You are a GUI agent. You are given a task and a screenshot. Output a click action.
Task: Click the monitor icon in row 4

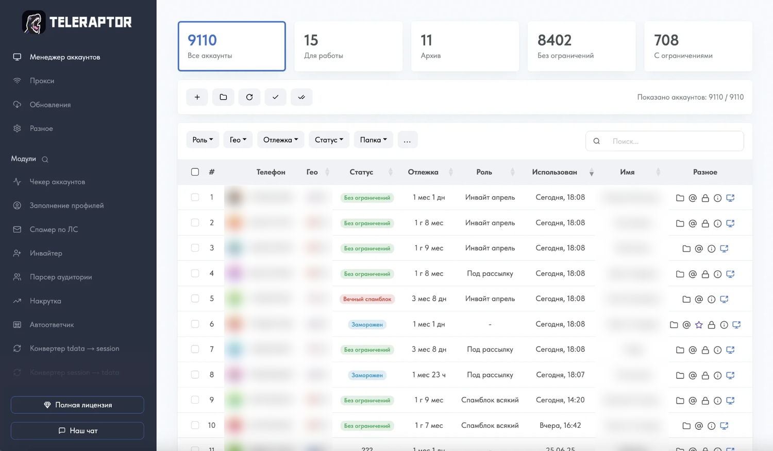click(x=730, y=274)
